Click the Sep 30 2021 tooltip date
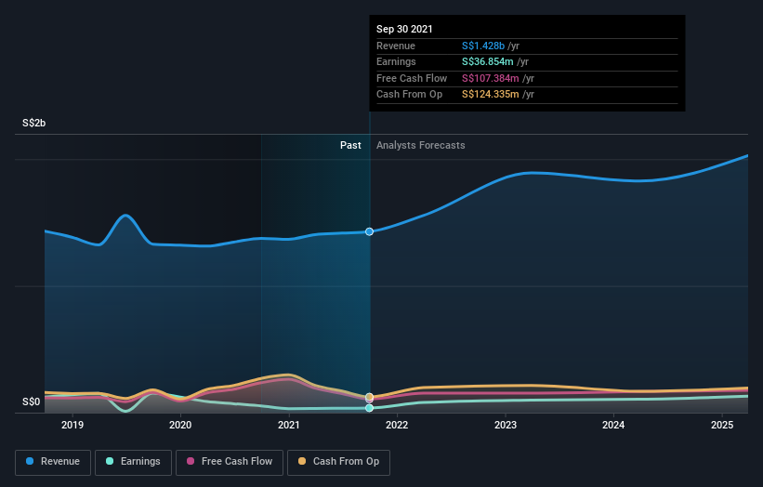Viewport: 763px width, 487px height. coord(404,29)
